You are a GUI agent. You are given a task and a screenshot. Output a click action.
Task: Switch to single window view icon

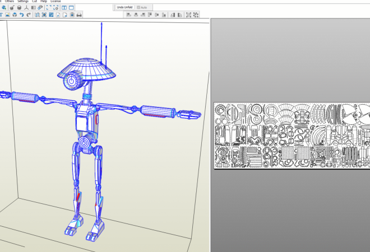pos(72,7)
